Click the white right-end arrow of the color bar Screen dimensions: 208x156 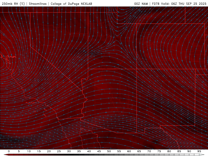[202, 155]
